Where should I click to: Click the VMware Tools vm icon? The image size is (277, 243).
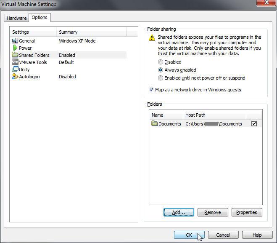15,62
